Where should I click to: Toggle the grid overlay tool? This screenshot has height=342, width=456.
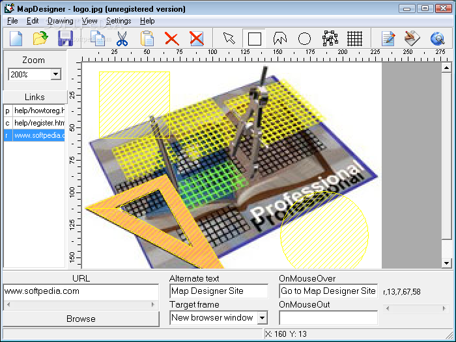tap(355, 38)
